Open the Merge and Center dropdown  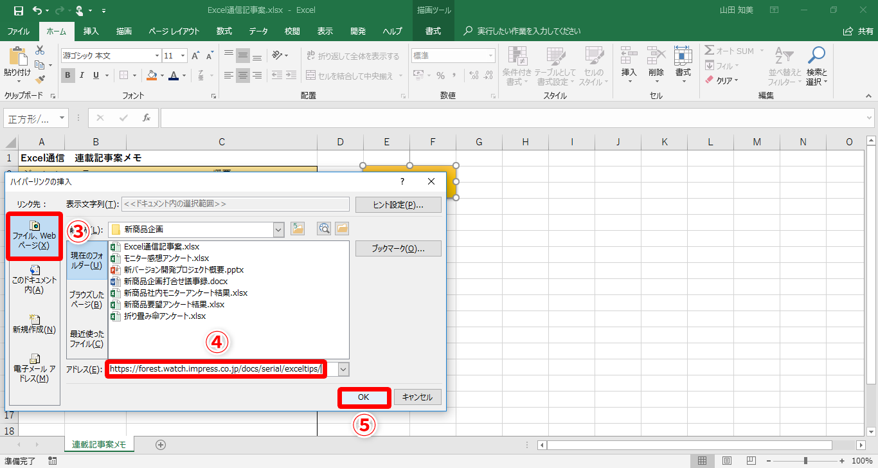tap(401, 76)
